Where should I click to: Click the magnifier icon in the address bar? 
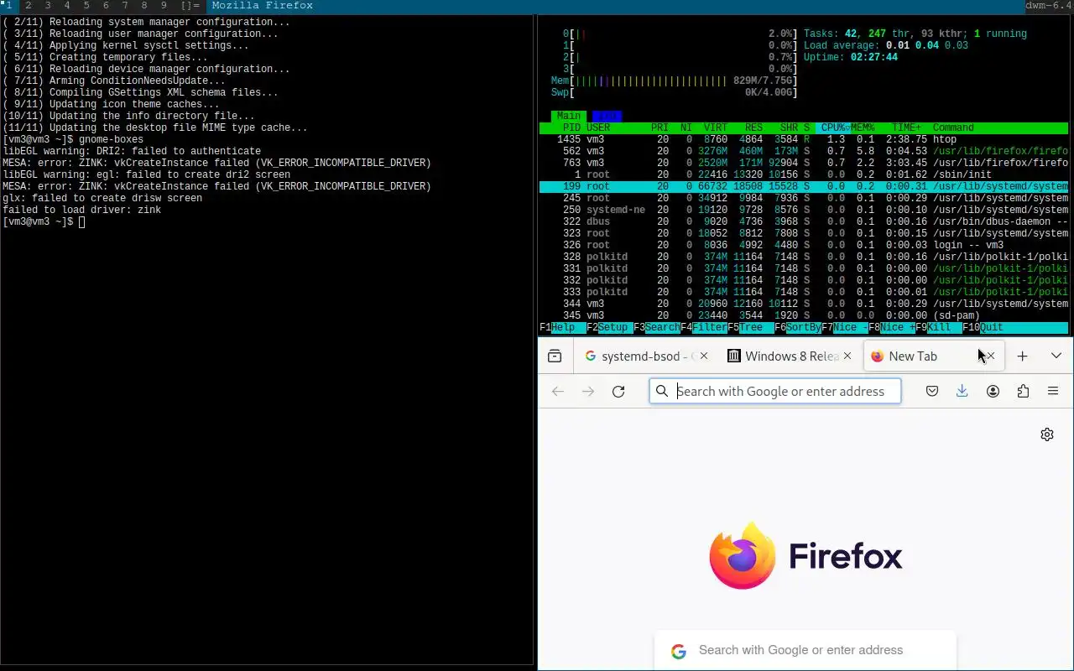point(662,391)
